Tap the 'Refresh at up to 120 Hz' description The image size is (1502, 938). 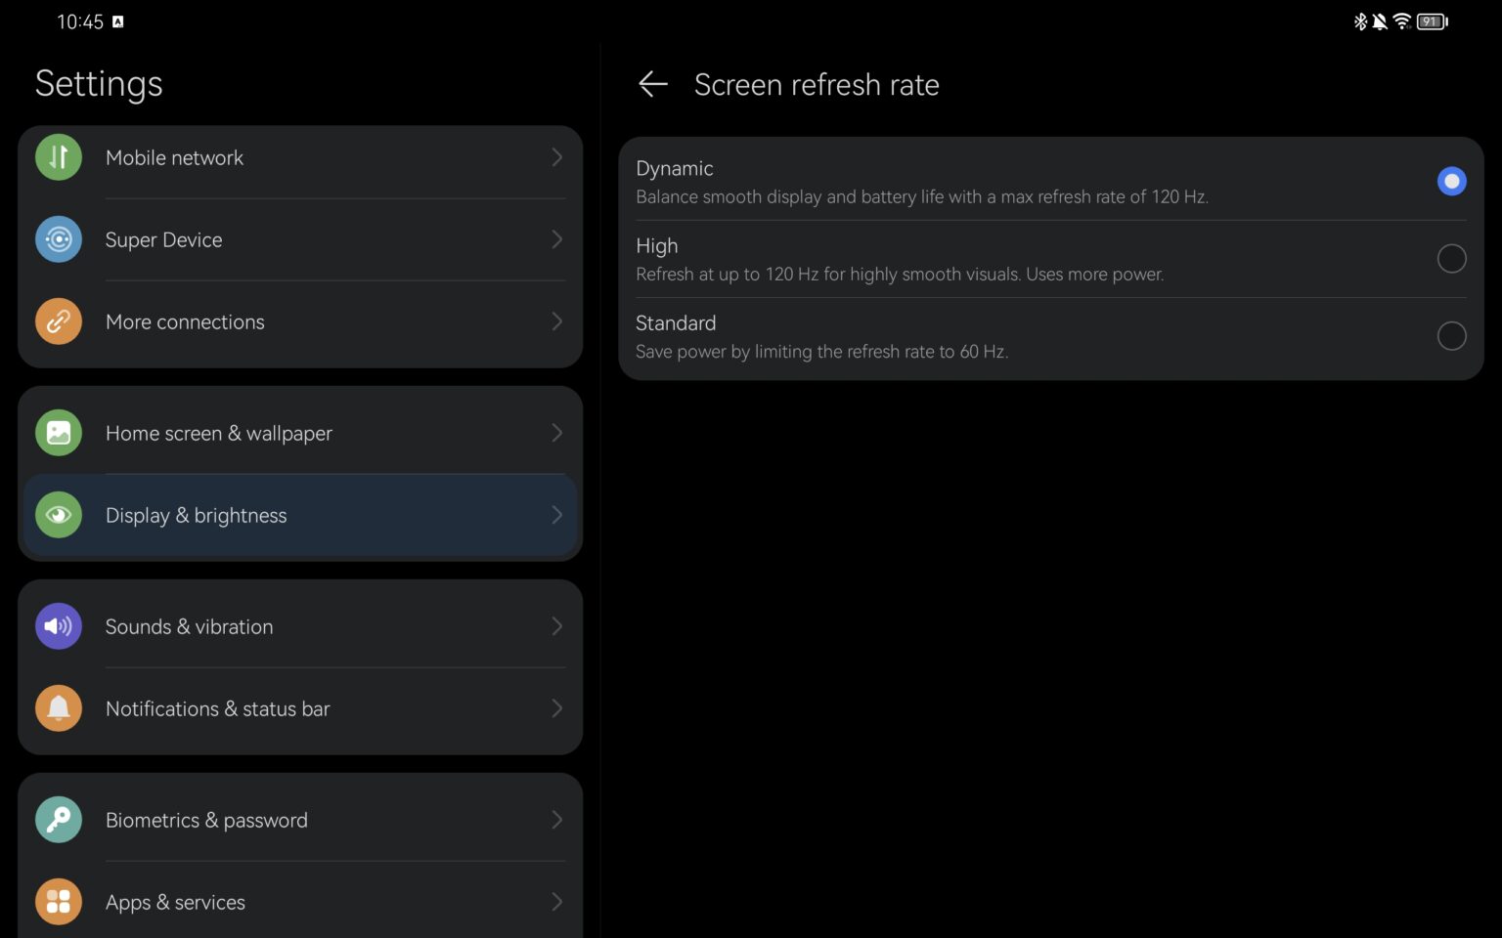pos(900,275)
